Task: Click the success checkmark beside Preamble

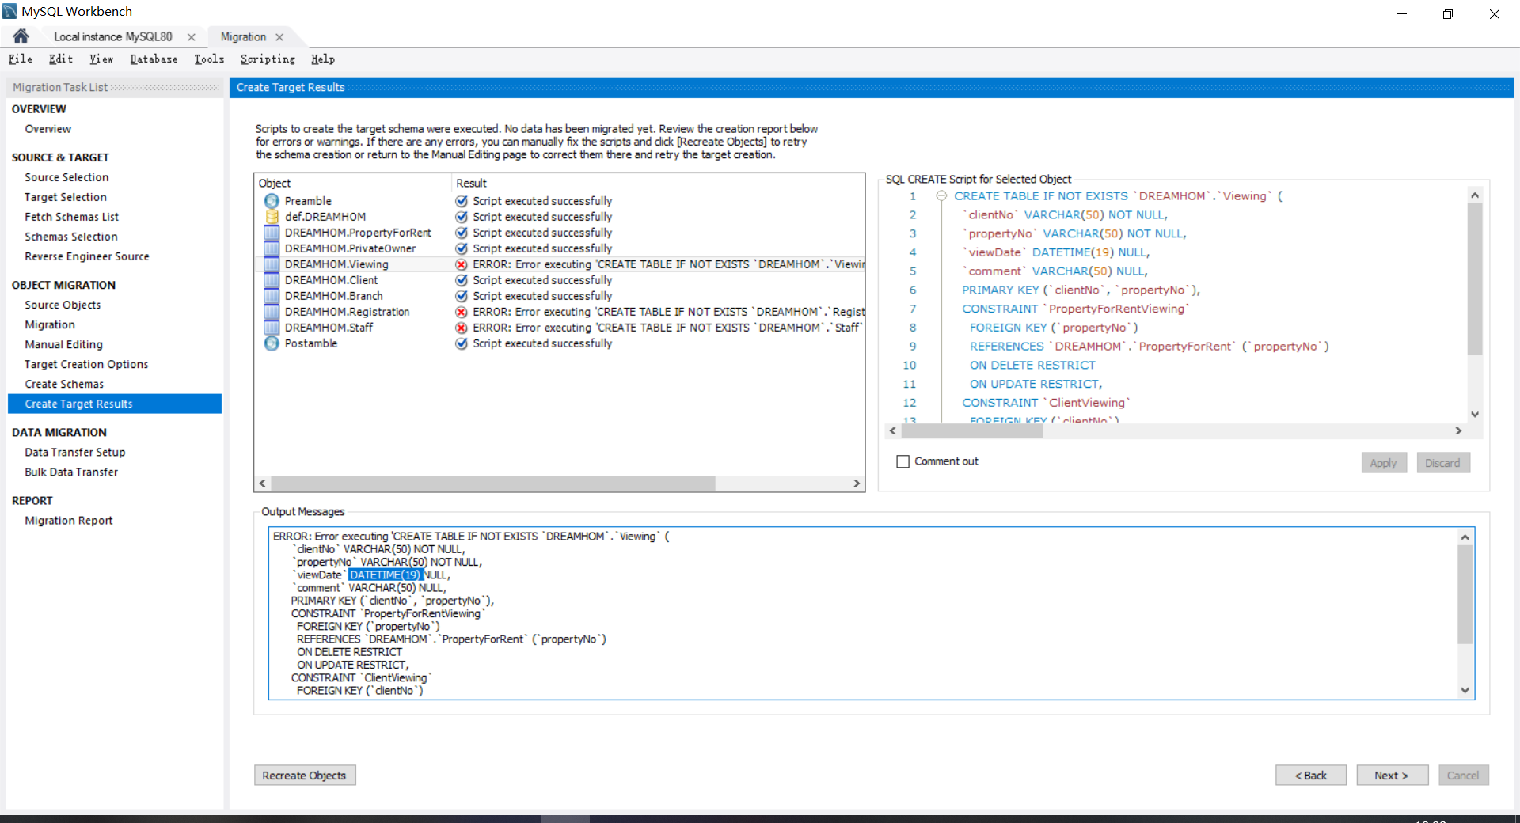Action: pos(462,200)
